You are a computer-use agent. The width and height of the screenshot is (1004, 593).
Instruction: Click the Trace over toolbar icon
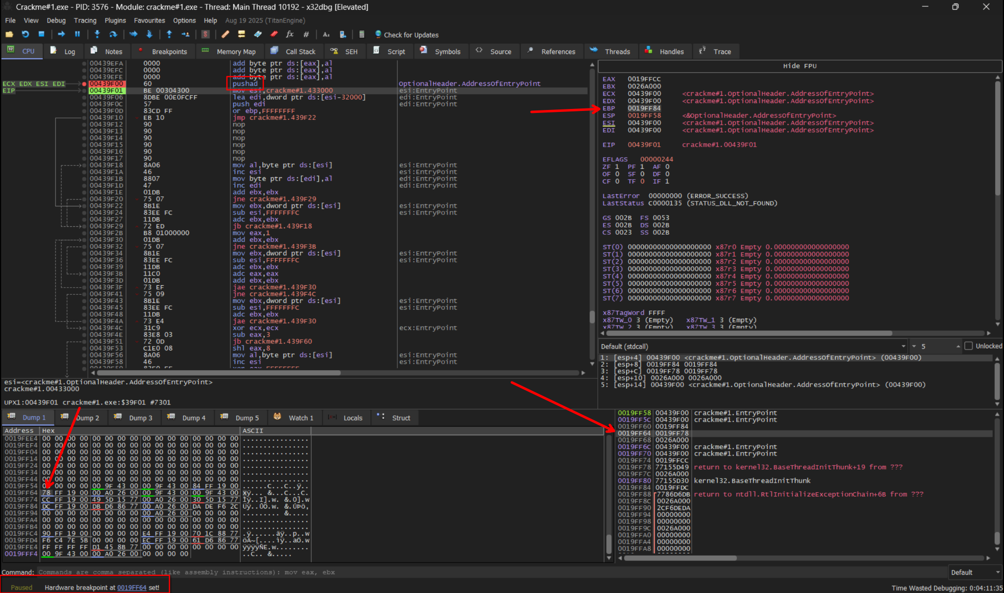(x=149, y=34)
